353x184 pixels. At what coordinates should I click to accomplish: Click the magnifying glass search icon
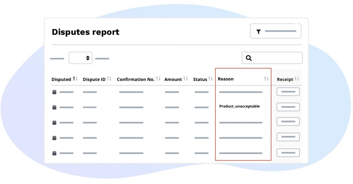coord(249,58)
